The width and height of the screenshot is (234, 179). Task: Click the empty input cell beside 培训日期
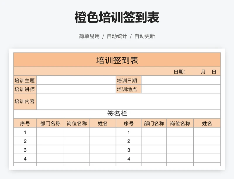click(181, 80)
